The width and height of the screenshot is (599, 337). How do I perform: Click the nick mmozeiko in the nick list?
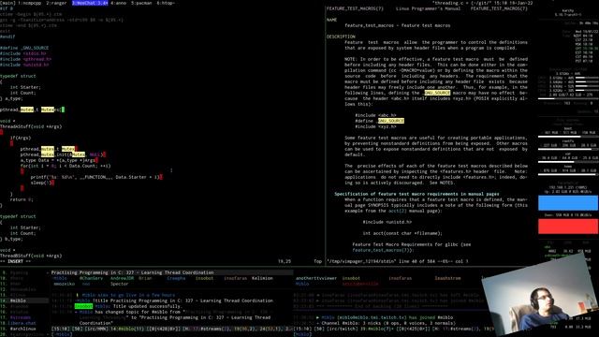65,284
